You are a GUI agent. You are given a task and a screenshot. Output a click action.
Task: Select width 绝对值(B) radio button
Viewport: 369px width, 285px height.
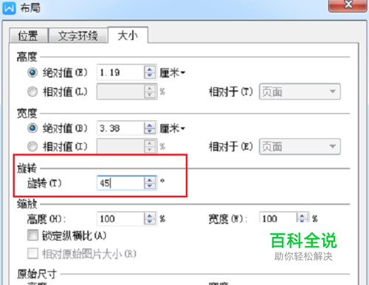[x=32, y=128]
